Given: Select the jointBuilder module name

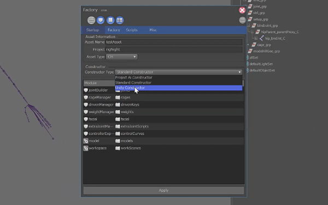Looking at the screenshot, I should (98, 90).
